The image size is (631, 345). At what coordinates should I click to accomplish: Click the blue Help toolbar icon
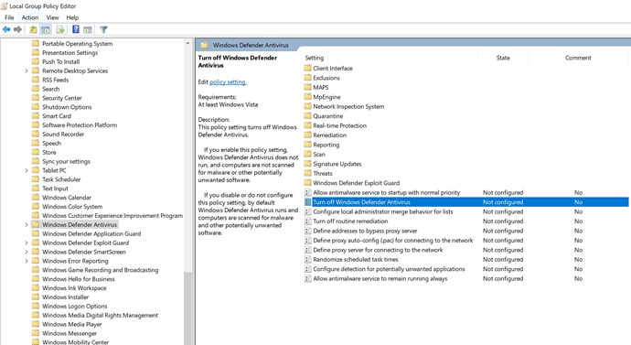(75, 29)
